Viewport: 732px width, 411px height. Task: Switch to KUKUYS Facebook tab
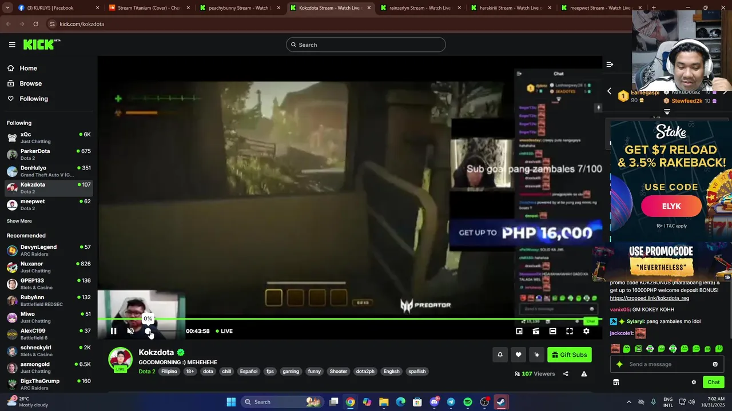click(x=59, y=8)
